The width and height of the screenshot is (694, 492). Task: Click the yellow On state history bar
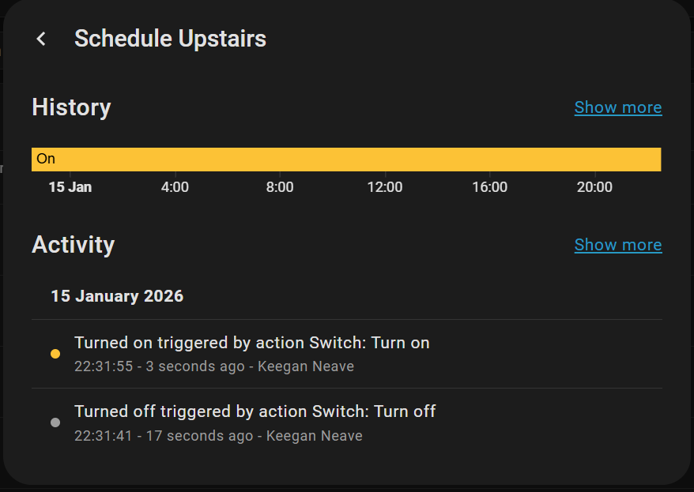pos(346,159)
